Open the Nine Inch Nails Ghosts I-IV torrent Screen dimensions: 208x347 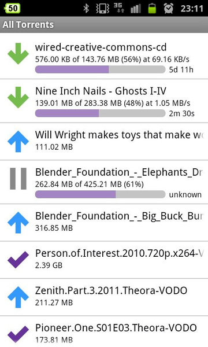104,101
